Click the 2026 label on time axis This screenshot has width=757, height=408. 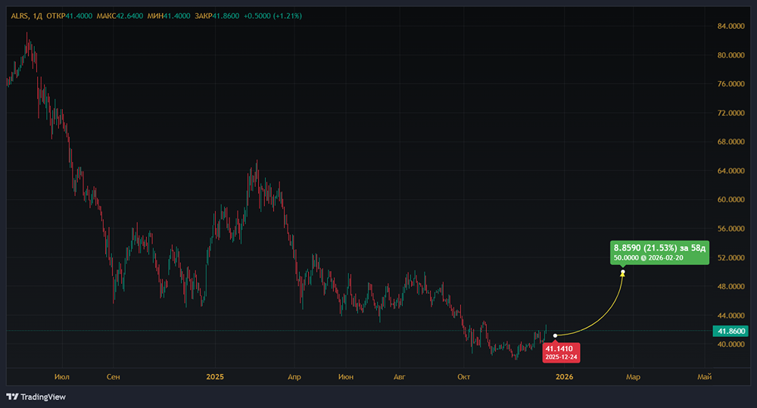click(564, 375)
